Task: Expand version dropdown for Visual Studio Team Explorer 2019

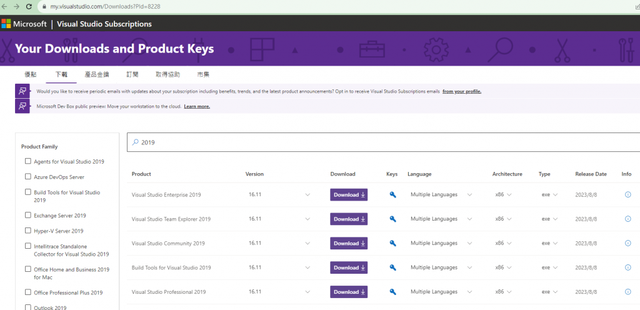Action: click(x=307, y=219)
